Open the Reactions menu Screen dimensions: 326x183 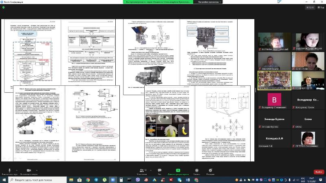pyautogui.click(x=210, y=171)
